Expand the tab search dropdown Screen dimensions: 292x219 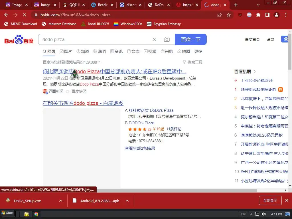(258, 5)
